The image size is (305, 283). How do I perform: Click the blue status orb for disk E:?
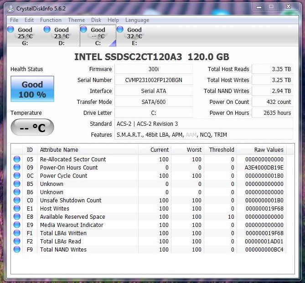coord(120,29)
